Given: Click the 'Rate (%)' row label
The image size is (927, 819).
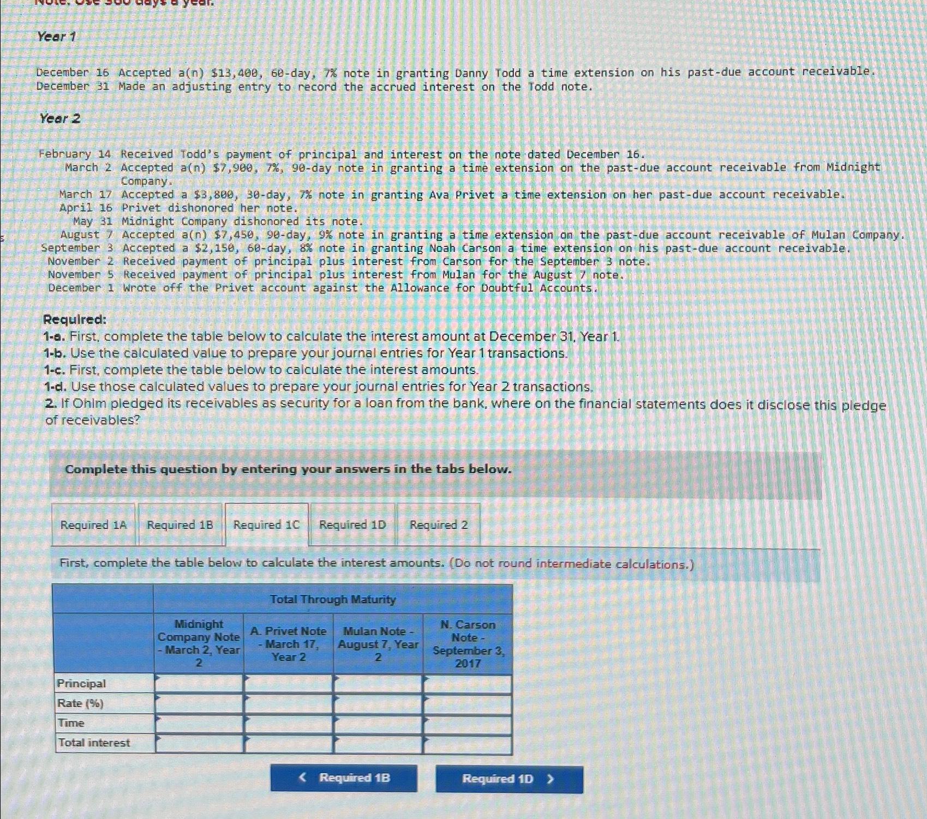Looking at the screenshot, I should click(80, 703).
